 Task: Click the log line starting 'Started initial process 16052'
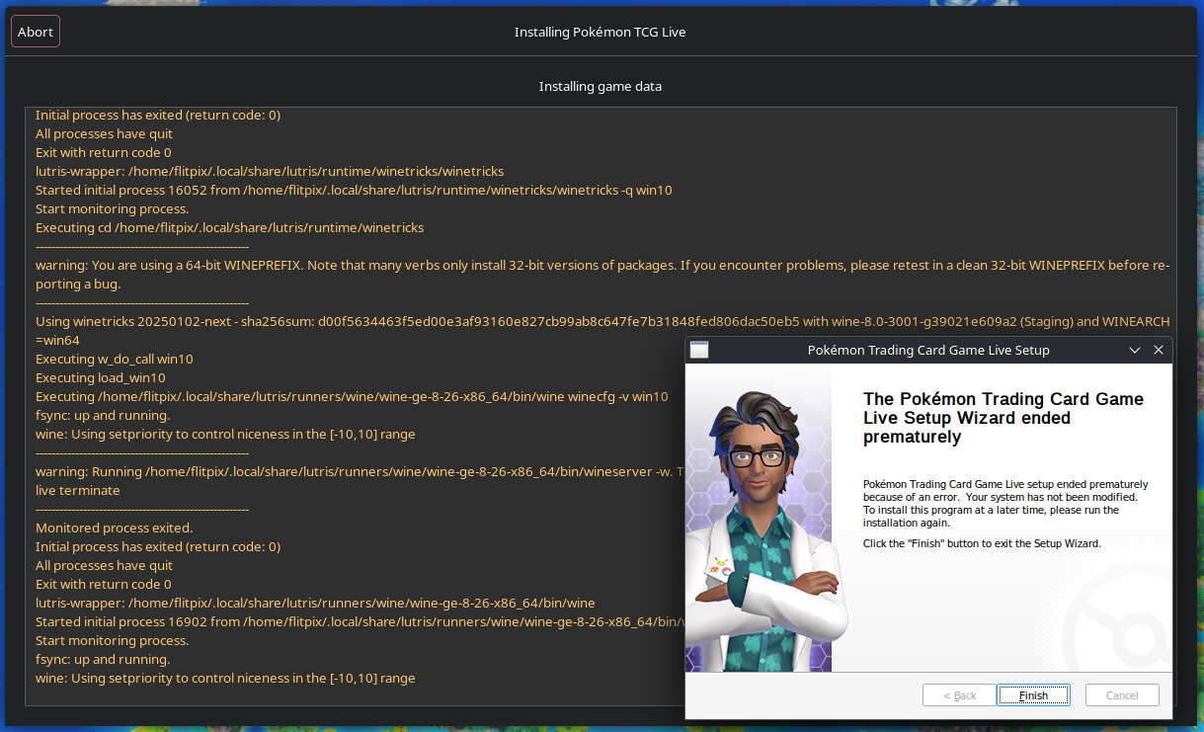(354, 190)
